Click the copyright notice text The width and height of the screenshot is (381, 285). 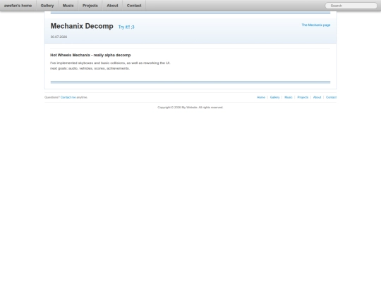click(x=190, y=108)
